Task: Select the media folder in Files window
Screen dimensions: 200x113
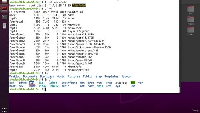Action: coord(191,20)
